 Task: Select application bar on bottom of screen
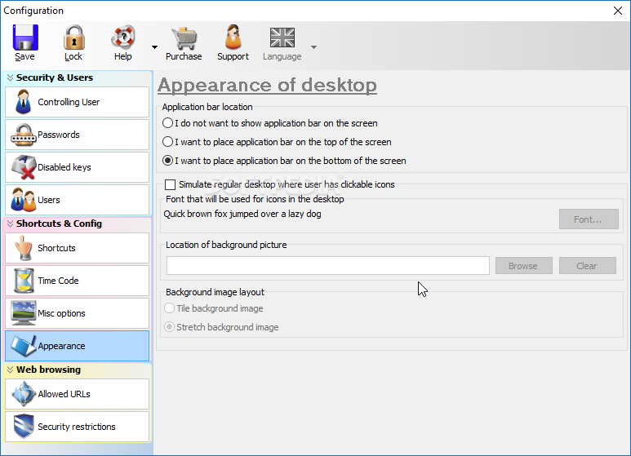point(168,161)
